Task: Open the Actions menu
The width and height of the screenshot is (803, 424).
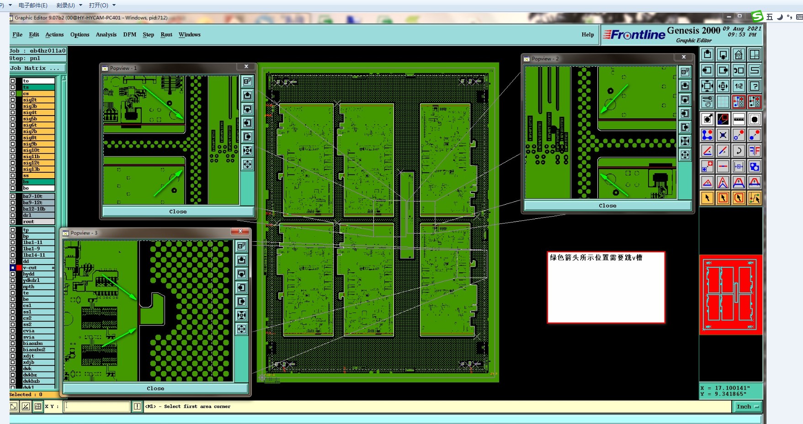Action: [x=54, y=35]
